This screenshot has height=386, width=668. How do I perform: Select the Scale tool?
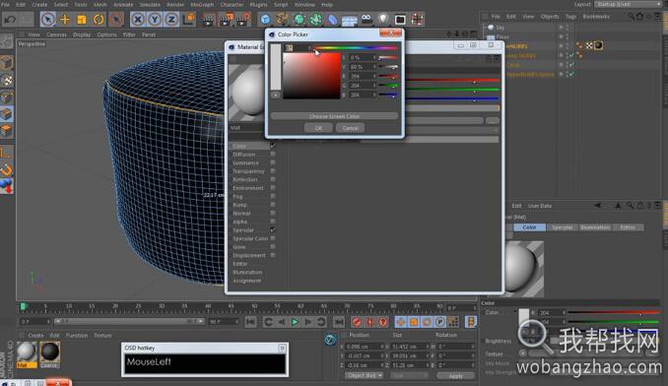click(82, 20)
